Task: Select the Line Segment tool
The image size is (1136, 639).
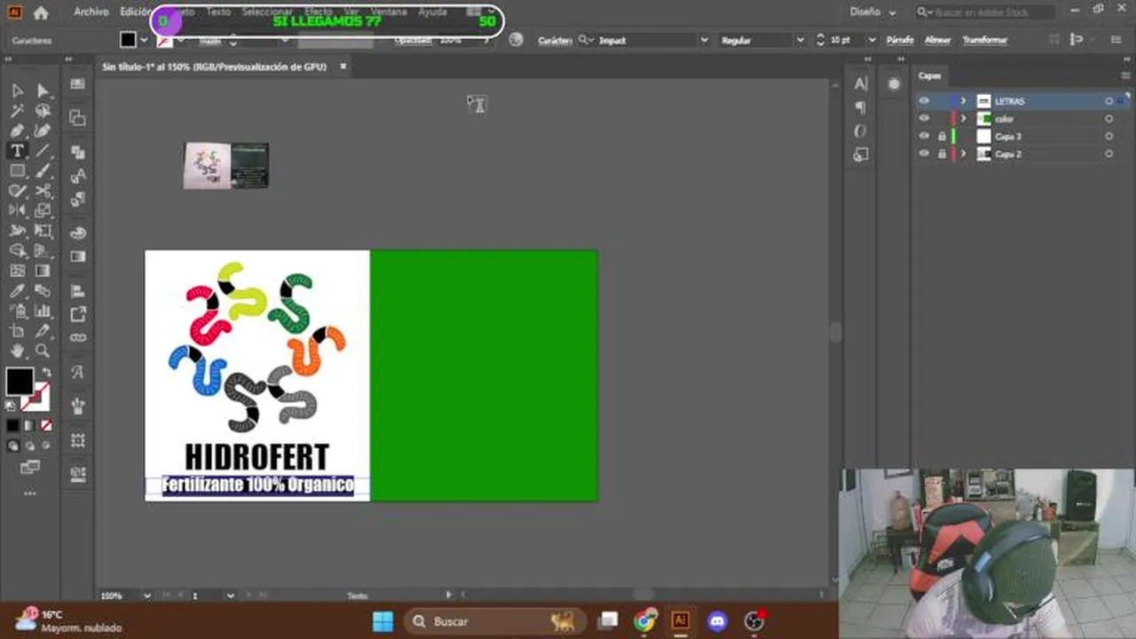Action: [42, 151]
